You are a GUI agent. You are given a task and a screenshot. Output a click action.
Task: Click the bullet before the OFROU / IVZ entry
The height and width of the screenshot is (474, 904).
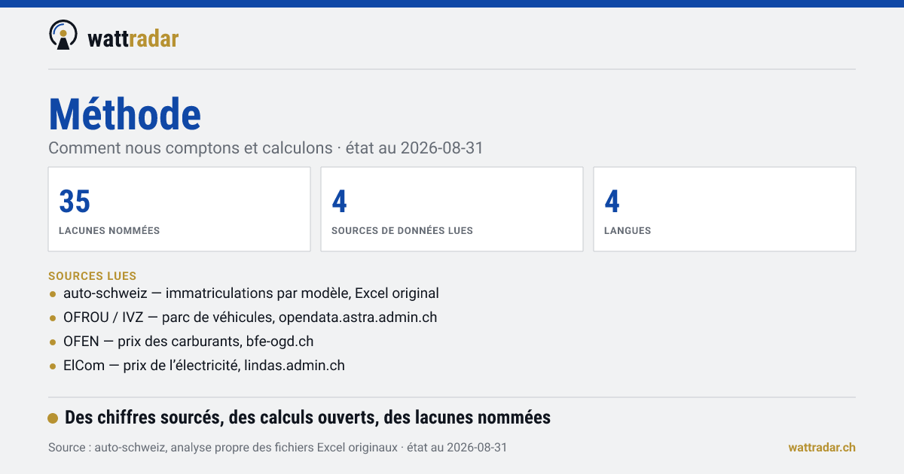(53, 318)
